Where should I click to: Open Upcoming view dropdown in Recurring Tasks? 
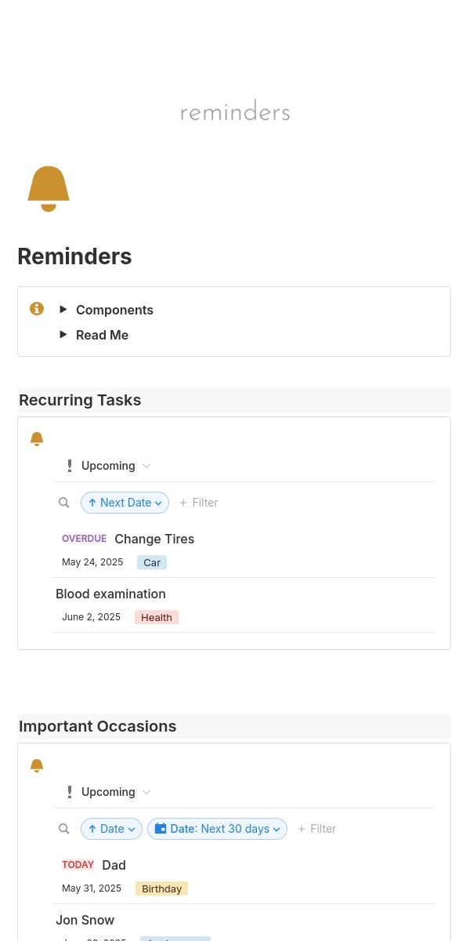(109, 466)
